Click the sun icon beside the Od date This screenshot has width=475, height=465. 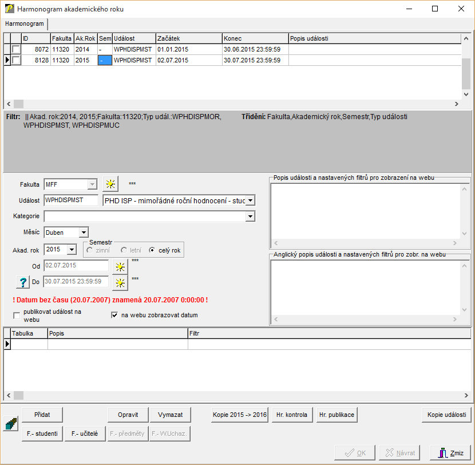coord(120,266)
